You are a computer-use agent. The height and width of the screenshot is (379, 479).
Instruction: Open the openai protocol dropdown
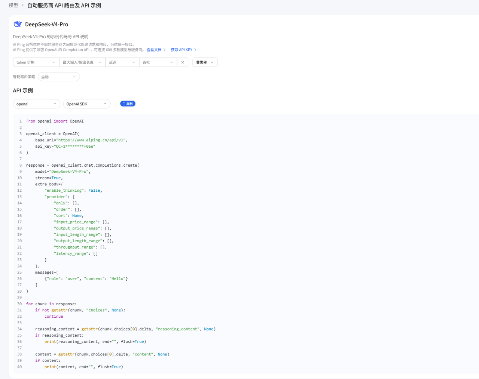37,104
